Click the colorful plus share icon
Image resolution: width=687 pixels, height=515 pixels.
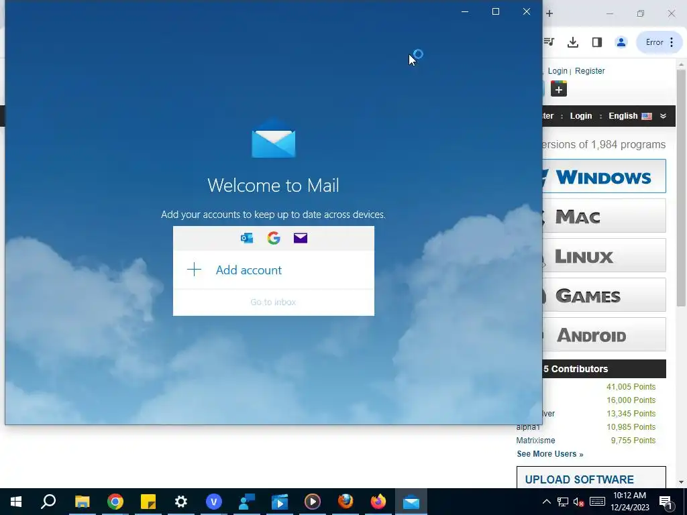[559, 89]
